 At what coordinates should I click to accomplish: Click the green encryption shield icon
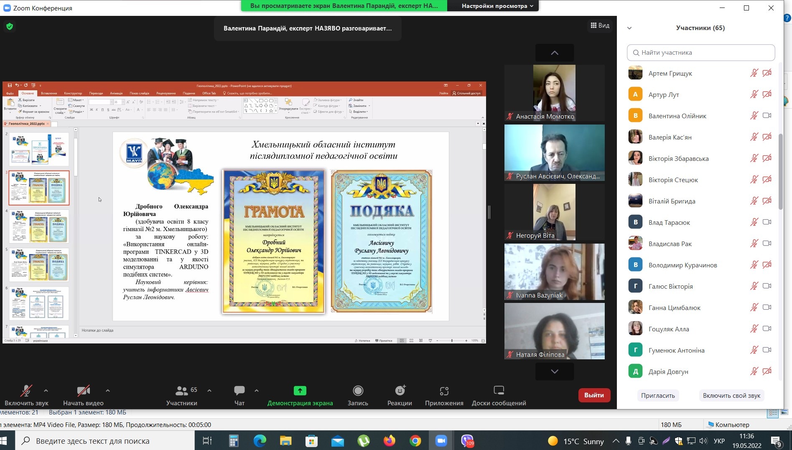point(10,27)
